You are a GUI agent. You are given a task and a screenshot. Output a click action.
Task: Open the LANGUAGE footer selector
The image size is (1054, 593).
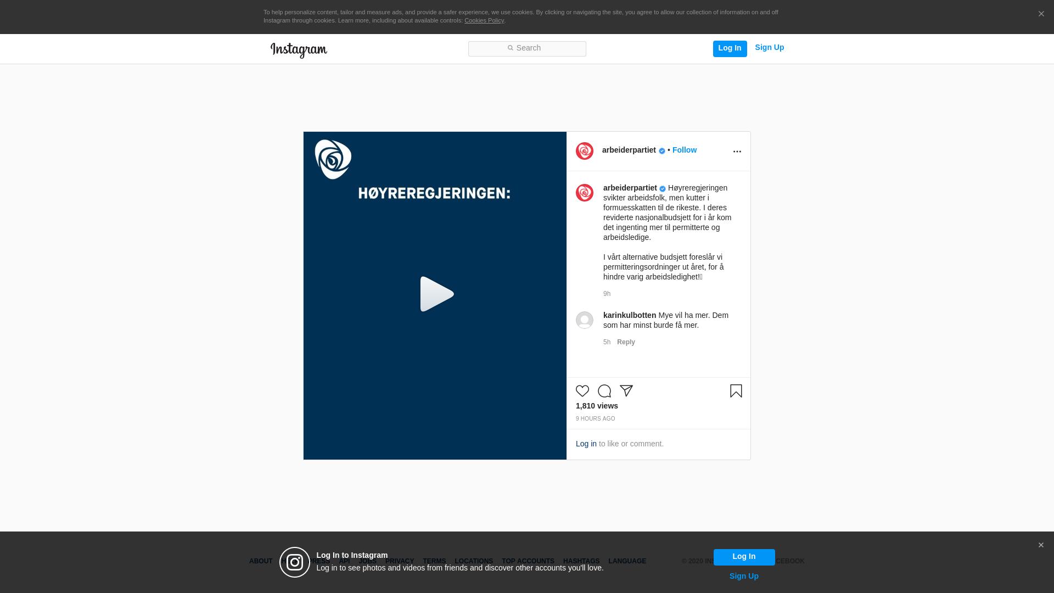[627, 561]
